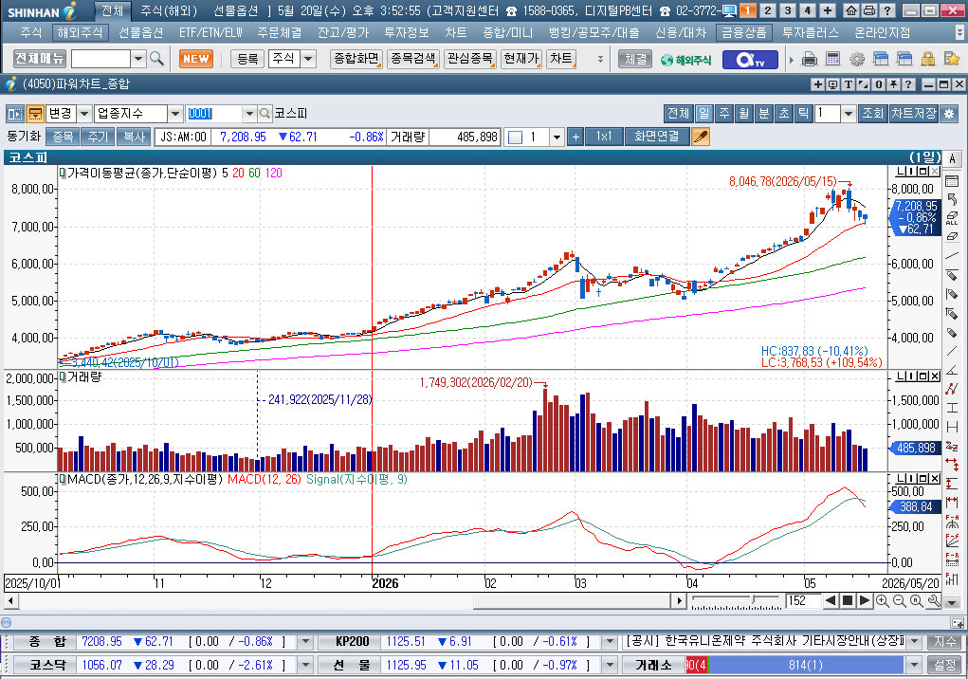Screen dimensions: 968x679
Task: Click the chart zoom range slider
Action: 736,600
